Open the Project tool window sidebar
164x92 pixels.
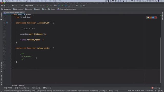(x=1, y=16)
